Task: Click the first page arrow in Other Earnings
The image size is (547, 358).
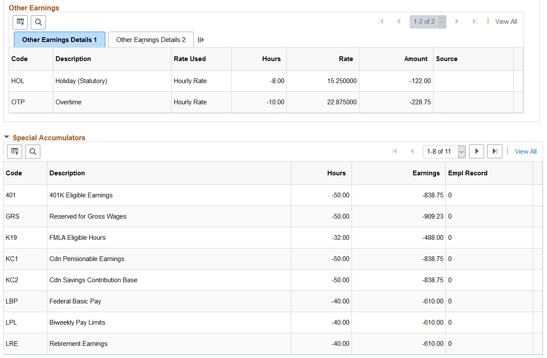Action: pos(381,21)
